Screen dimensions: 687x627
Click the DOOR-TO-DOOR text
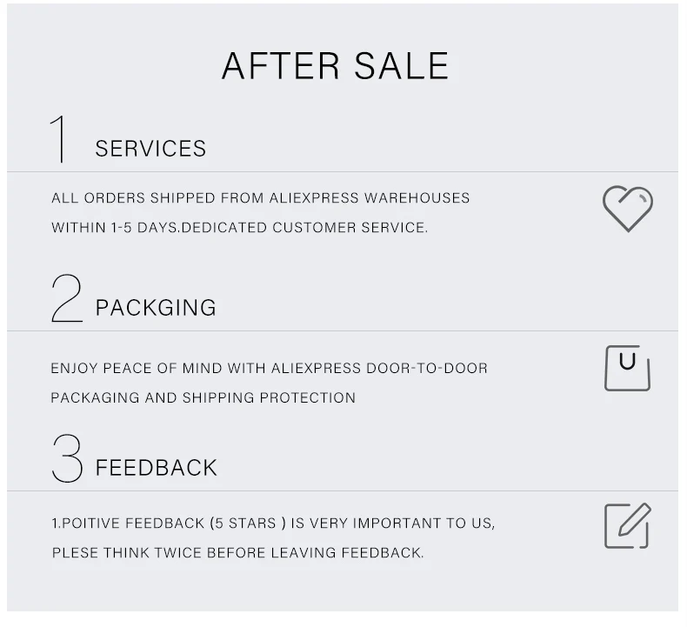[433, 368]
